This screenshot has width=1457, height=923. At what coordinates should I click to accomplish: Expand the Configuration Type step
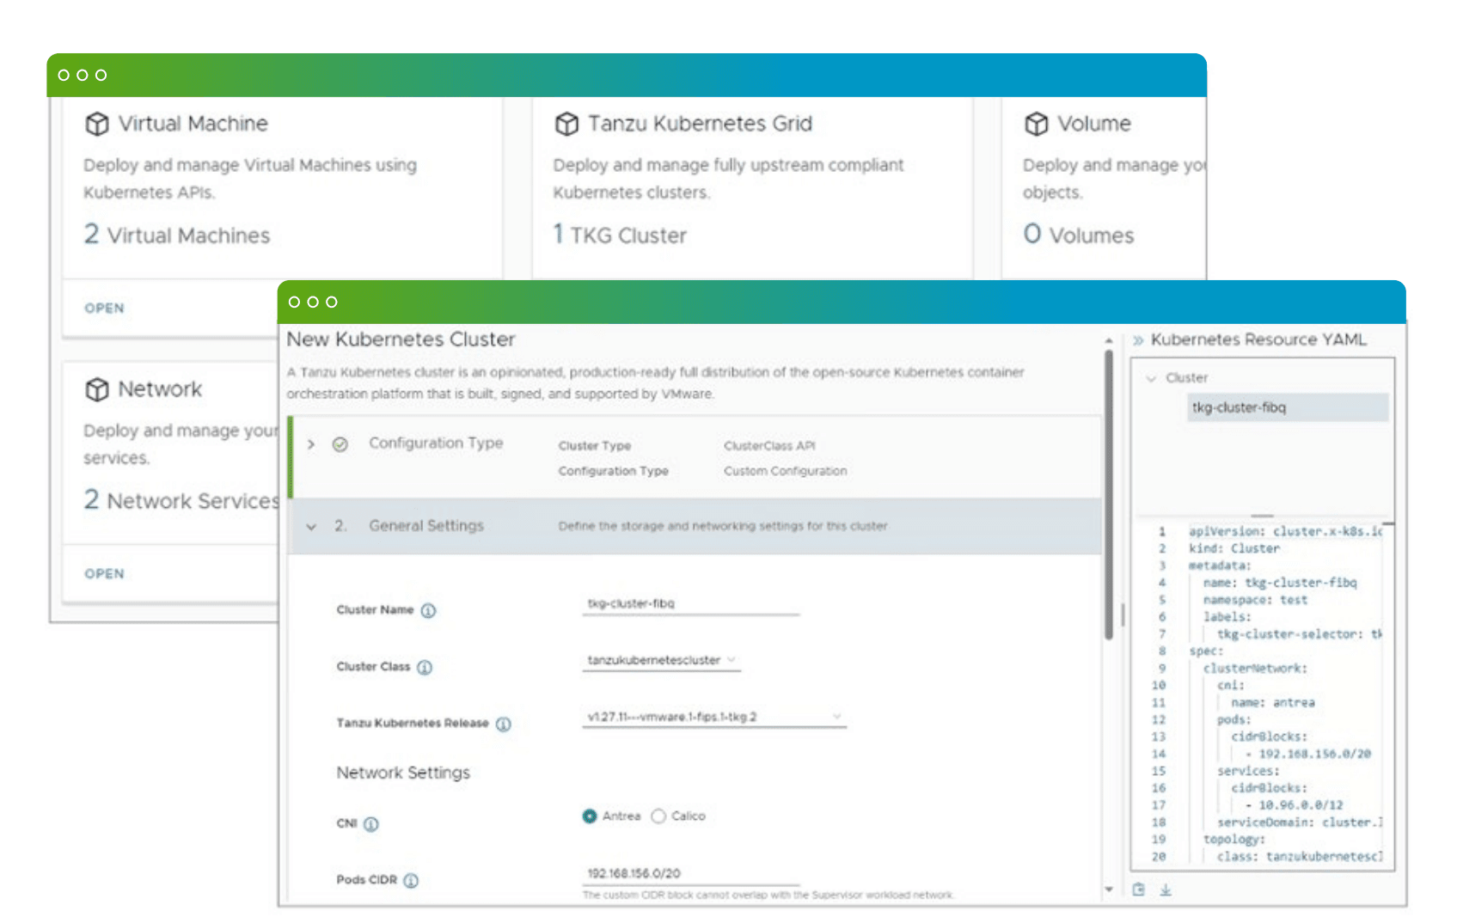click(x=311, y=444)
